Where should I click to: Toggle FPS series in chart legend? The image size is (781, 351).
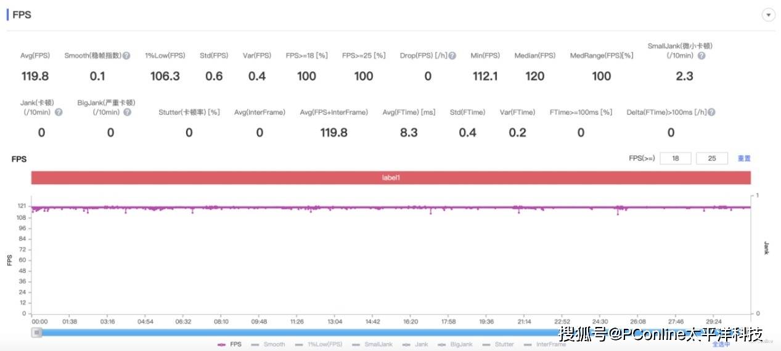[229, 344]
